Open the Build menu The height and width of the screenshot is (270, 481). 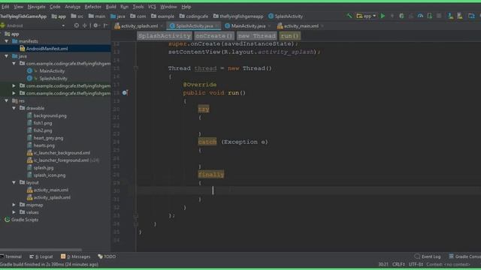(110, 7)
